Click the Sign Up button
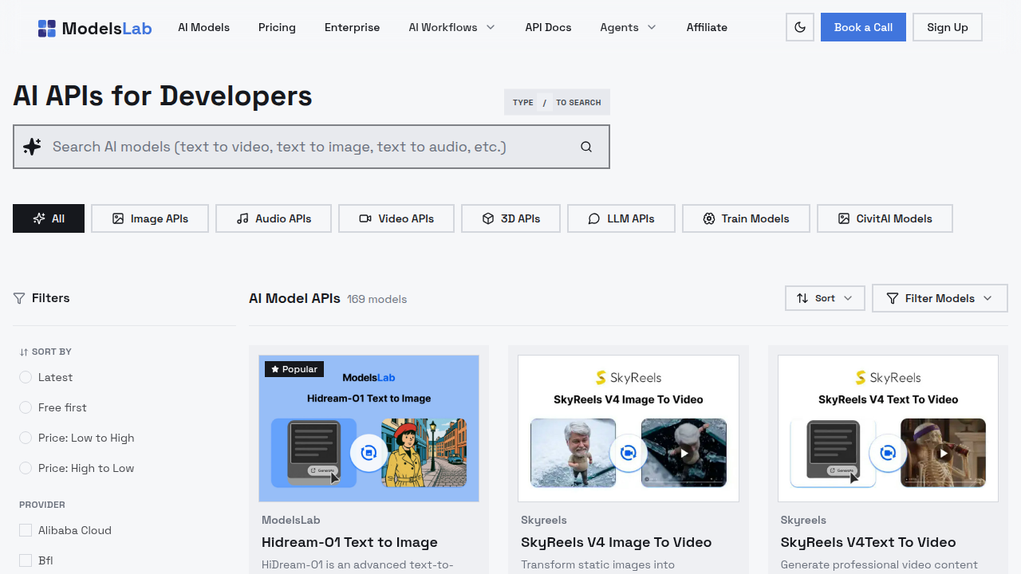The height and width of the screenshot is (574, 1021). (x=948, y=27)
